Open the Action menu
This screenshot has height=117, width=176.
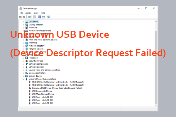click(x=28, y=13)
